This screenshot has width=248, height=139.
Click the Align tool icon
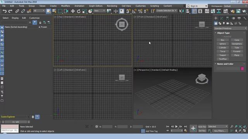pyautogui.click(x=188, y=11)
